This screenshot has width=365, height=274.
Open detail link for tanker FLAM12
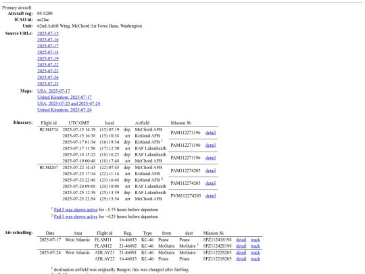click(x=241, y=246)
